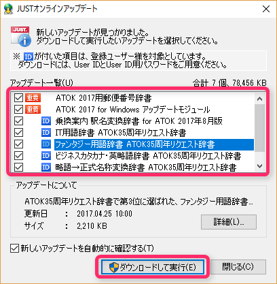Click the update list scrollbar thumb

(259, 128)
